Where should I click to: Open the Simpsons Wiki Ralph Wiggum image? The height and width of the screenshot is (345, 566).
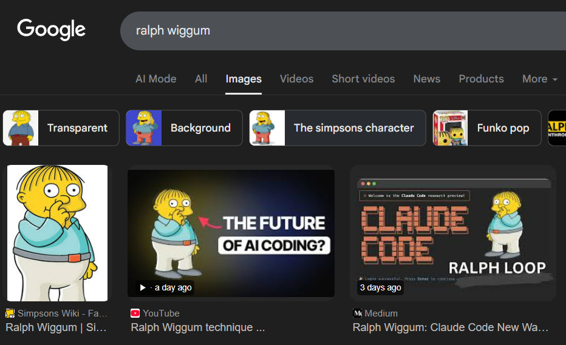[58, 233]
